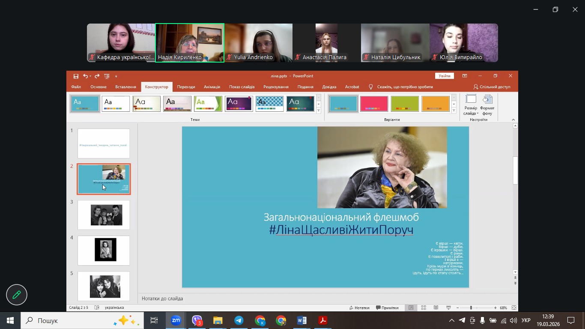Open Format Background (Формат фону)
Image resolution: width=585 pixels, height=329 pixels.
487,105
